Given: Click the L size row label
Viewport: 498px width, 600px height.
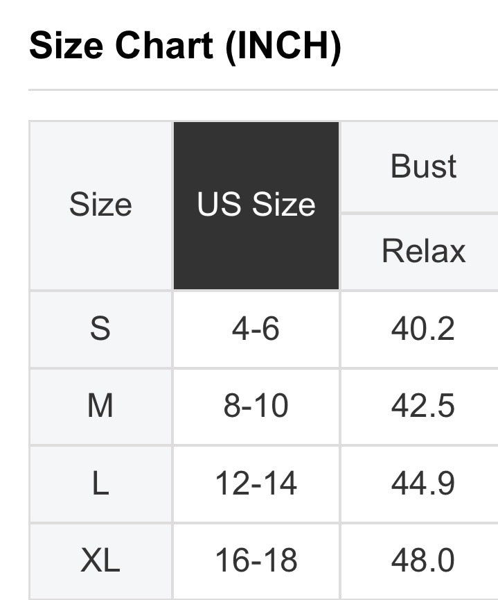Looking at the screenshot, I should (x=100, y=483).
